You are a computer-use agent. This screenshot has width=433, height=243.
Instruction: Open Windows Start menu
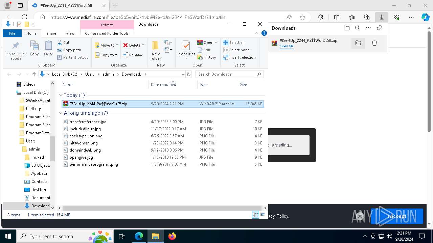8,236
